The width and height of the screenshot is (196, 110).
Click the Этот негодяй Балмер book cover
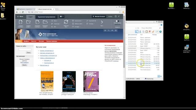[47, 82]
